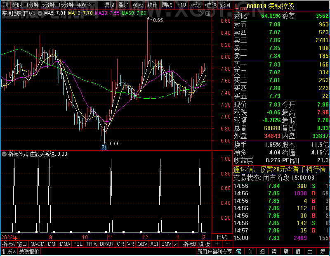This screenshot has width=330, height=256.
Task: Open the 深粮控股(日线) period dropdown arrow
Action: coord(40,13)
